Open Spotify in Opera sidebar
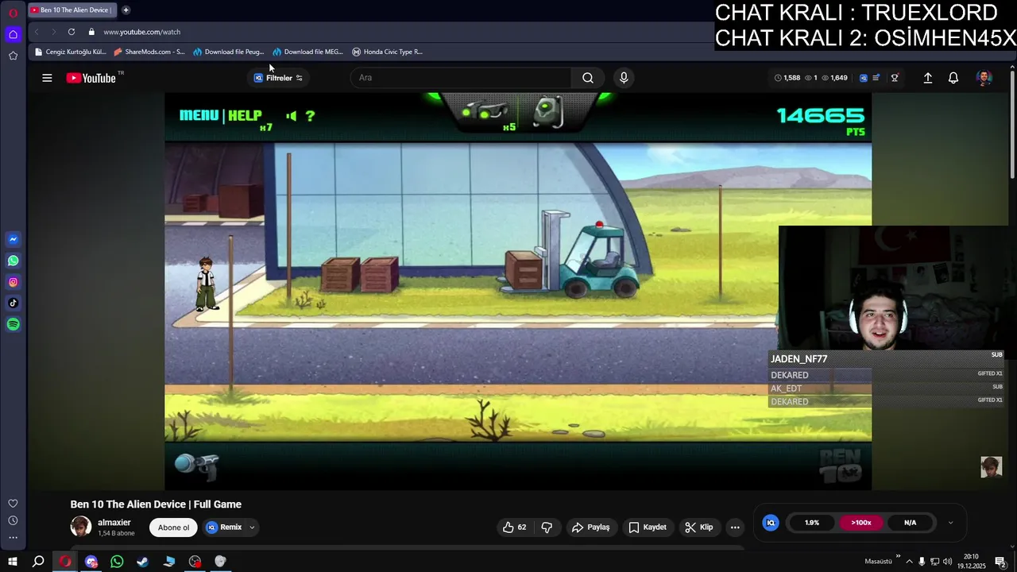Viewport: 1017px width, 572px height. click(x=13, y=324)
